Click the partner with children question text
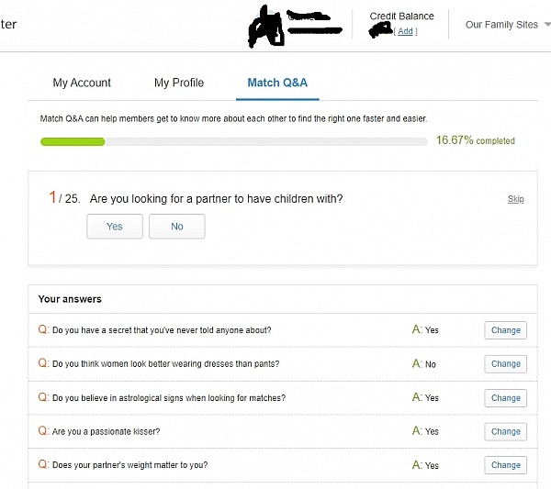This screenshot has width=551, height=489. pyautogui.click(x=216, y=199)
